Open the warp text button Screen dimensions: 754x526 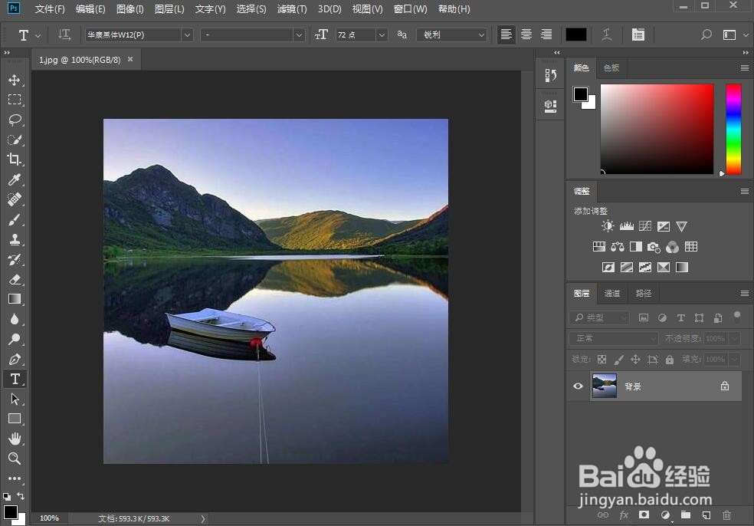pyautogui.click(x=607, y=35)
